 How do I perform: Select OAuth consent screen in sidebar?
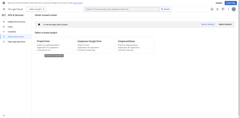click(x=16, y=37)
